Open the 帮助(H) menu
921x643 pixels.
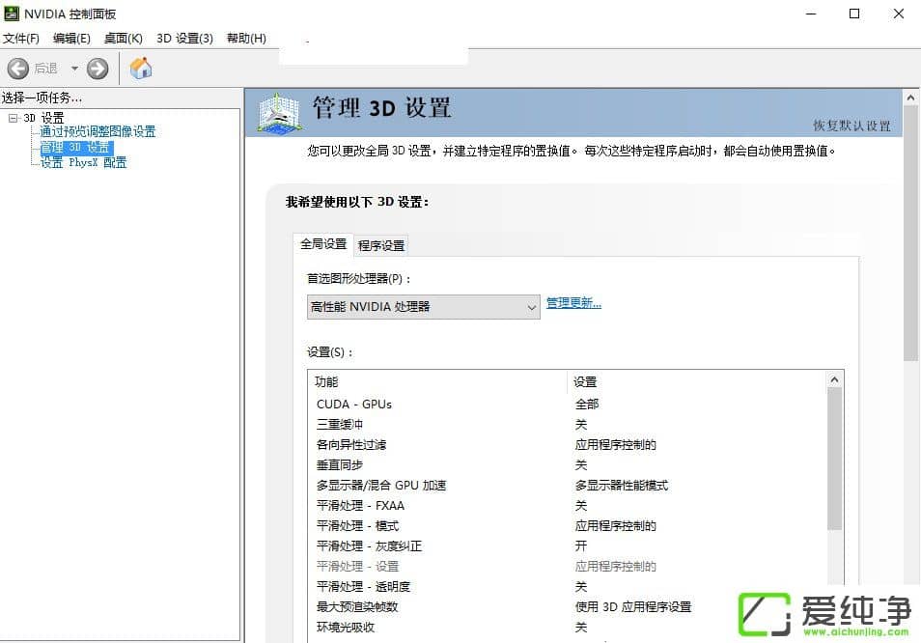[x=247, y=39]
